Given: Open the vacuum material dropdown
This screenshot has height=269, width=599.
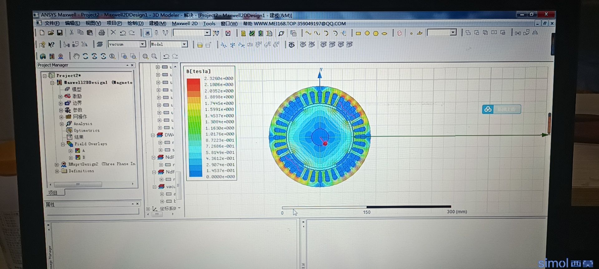Looking at the screenshot, I should [142, 44].
